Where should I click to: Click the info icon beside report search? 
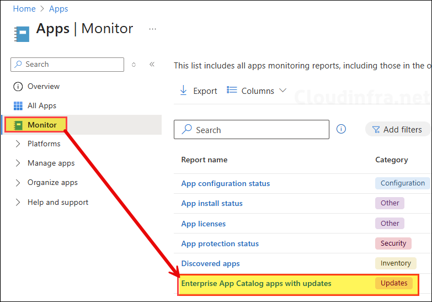tap(341, 129)
